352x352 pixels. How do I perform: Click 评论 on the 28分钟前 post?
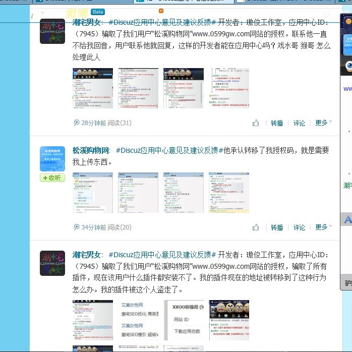299,123
